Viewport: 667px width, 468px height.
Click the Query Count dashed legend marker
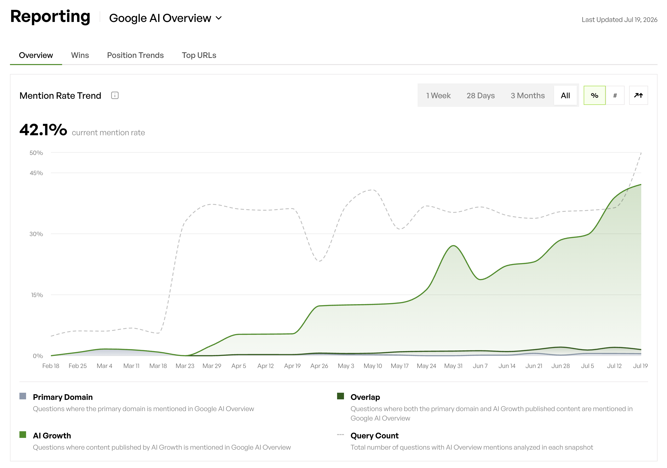pos(340,435)
